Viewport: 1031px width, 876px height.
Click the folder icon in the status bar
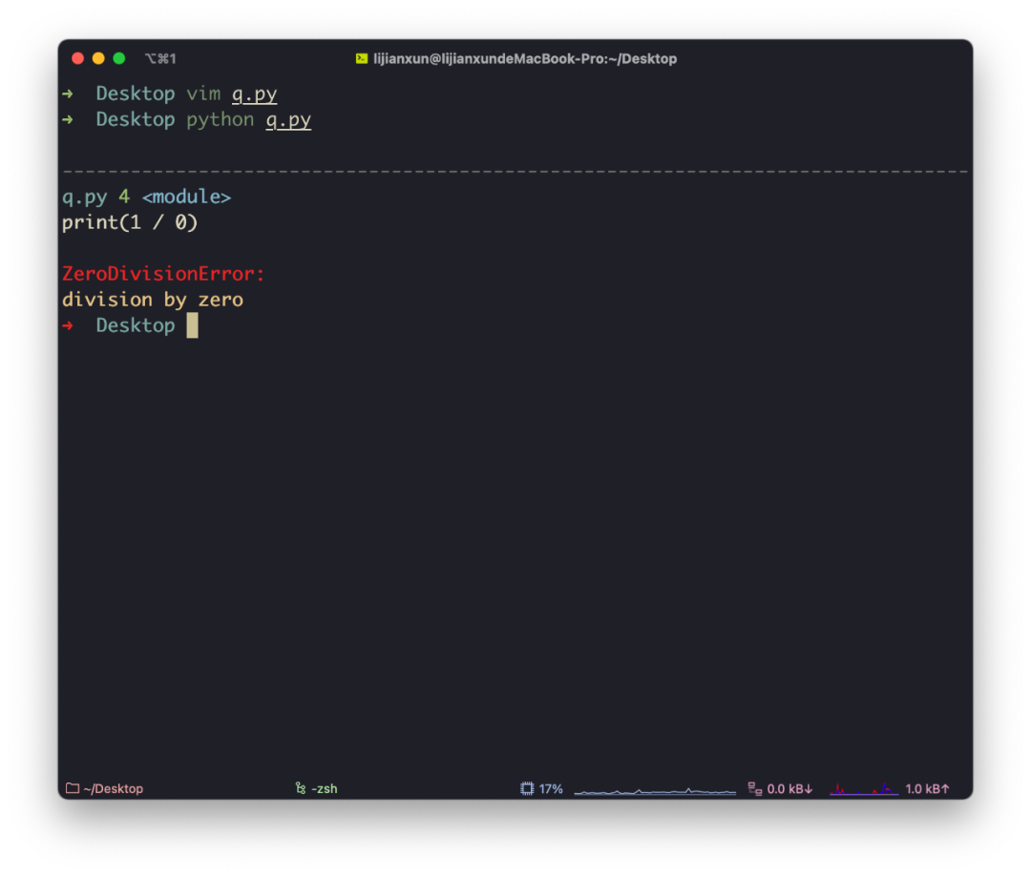[x=72, y=788]
